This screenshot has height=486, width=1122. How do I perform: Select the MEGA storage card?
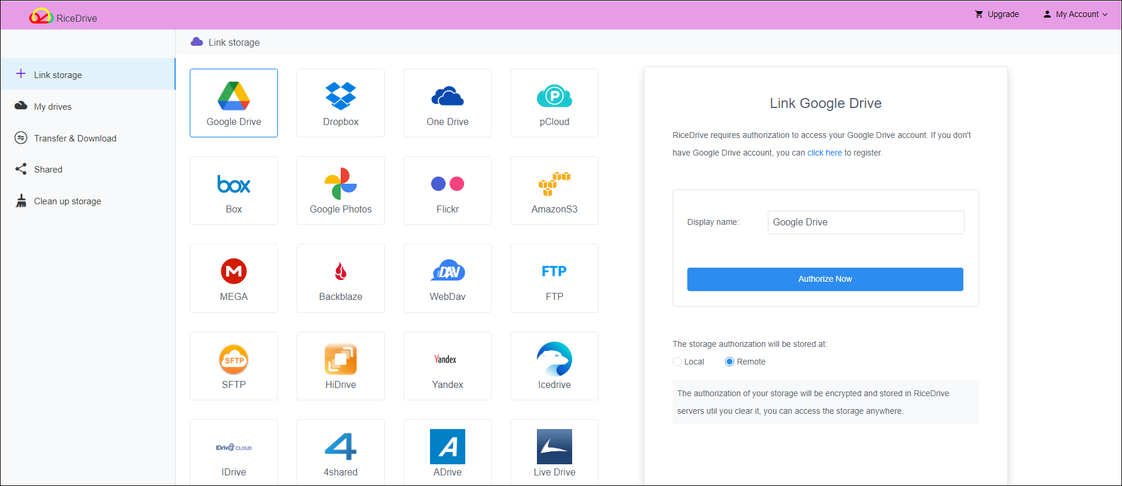[234, 278]
